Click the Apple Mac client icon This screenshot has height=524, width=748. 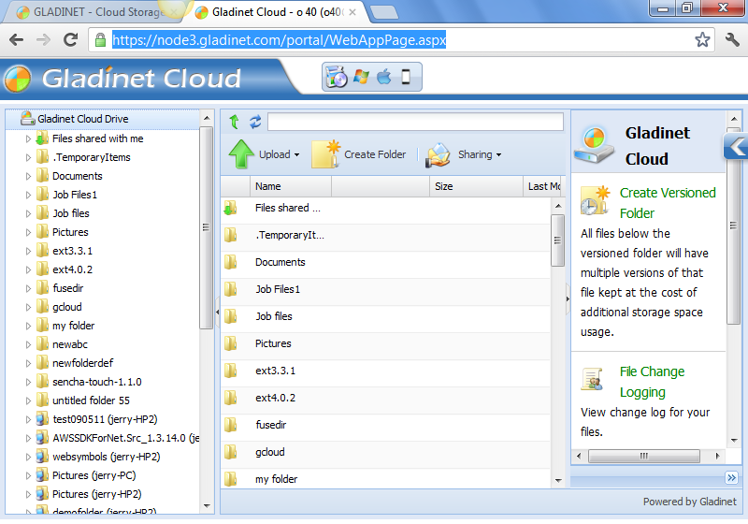[x=383, y=77]
